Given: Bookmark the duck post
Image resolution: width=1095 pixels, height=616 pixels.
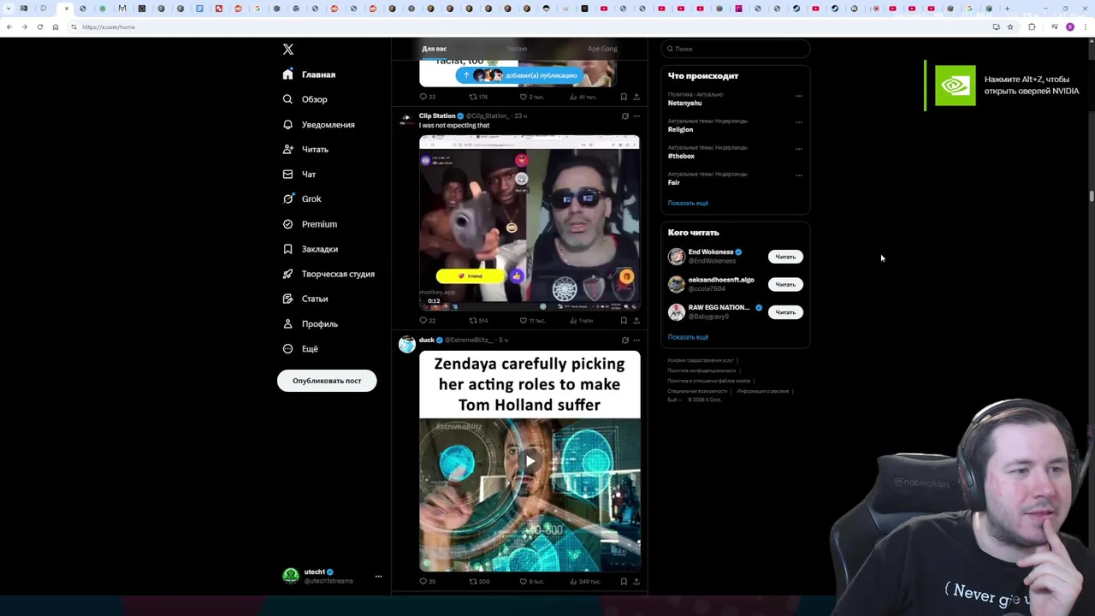Looking at the screenshot, I should (624, 582).
